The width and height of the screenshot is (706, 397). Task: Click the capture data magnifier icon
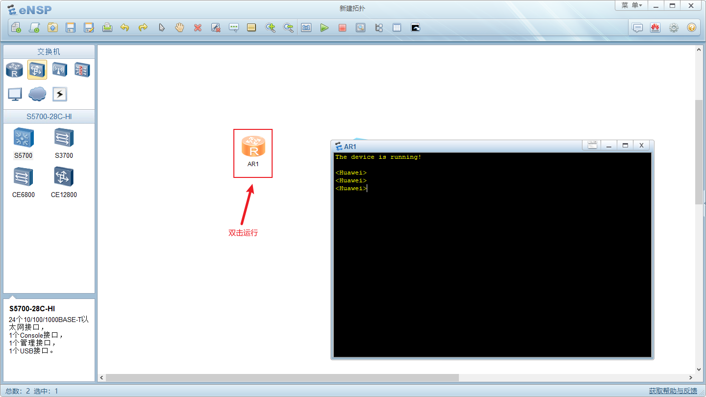pyautogui.click(x=360, y=27)
